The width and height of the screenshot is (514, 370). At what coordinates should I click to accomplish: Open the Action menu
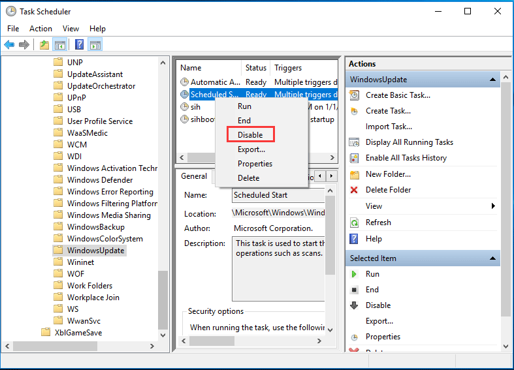click(x=40, y=29)
